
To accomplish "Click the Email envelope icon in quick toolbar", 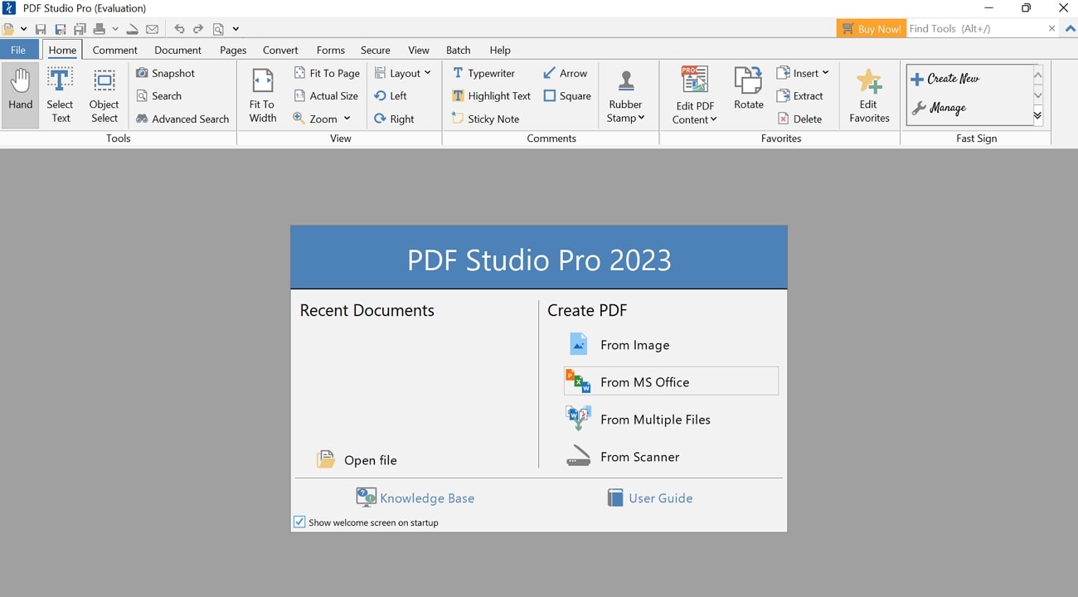I will pyautogui.click(x=152, y=29).
